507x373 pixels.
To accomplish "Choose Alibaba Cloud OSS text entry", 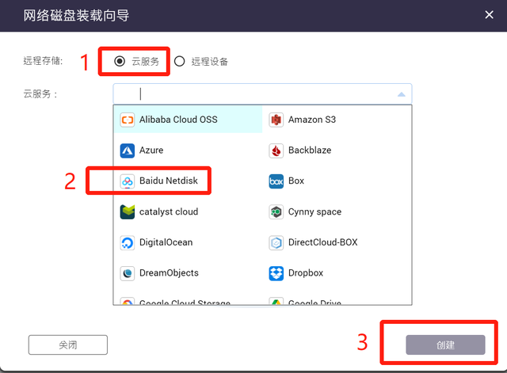I will [x=178, y=120].
